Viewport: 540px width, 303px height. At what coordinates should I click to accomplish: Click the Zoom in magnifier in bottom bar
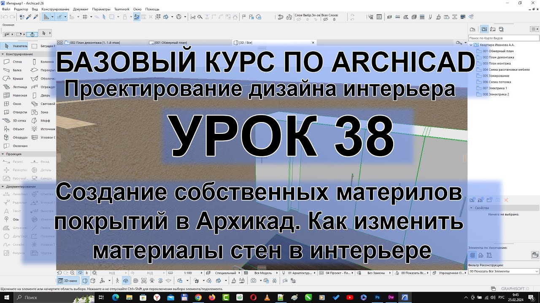[x=73, y=273]
